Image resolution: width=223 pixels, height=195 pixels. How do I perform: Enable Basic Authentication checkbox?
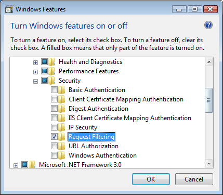[x=54, y=90]
